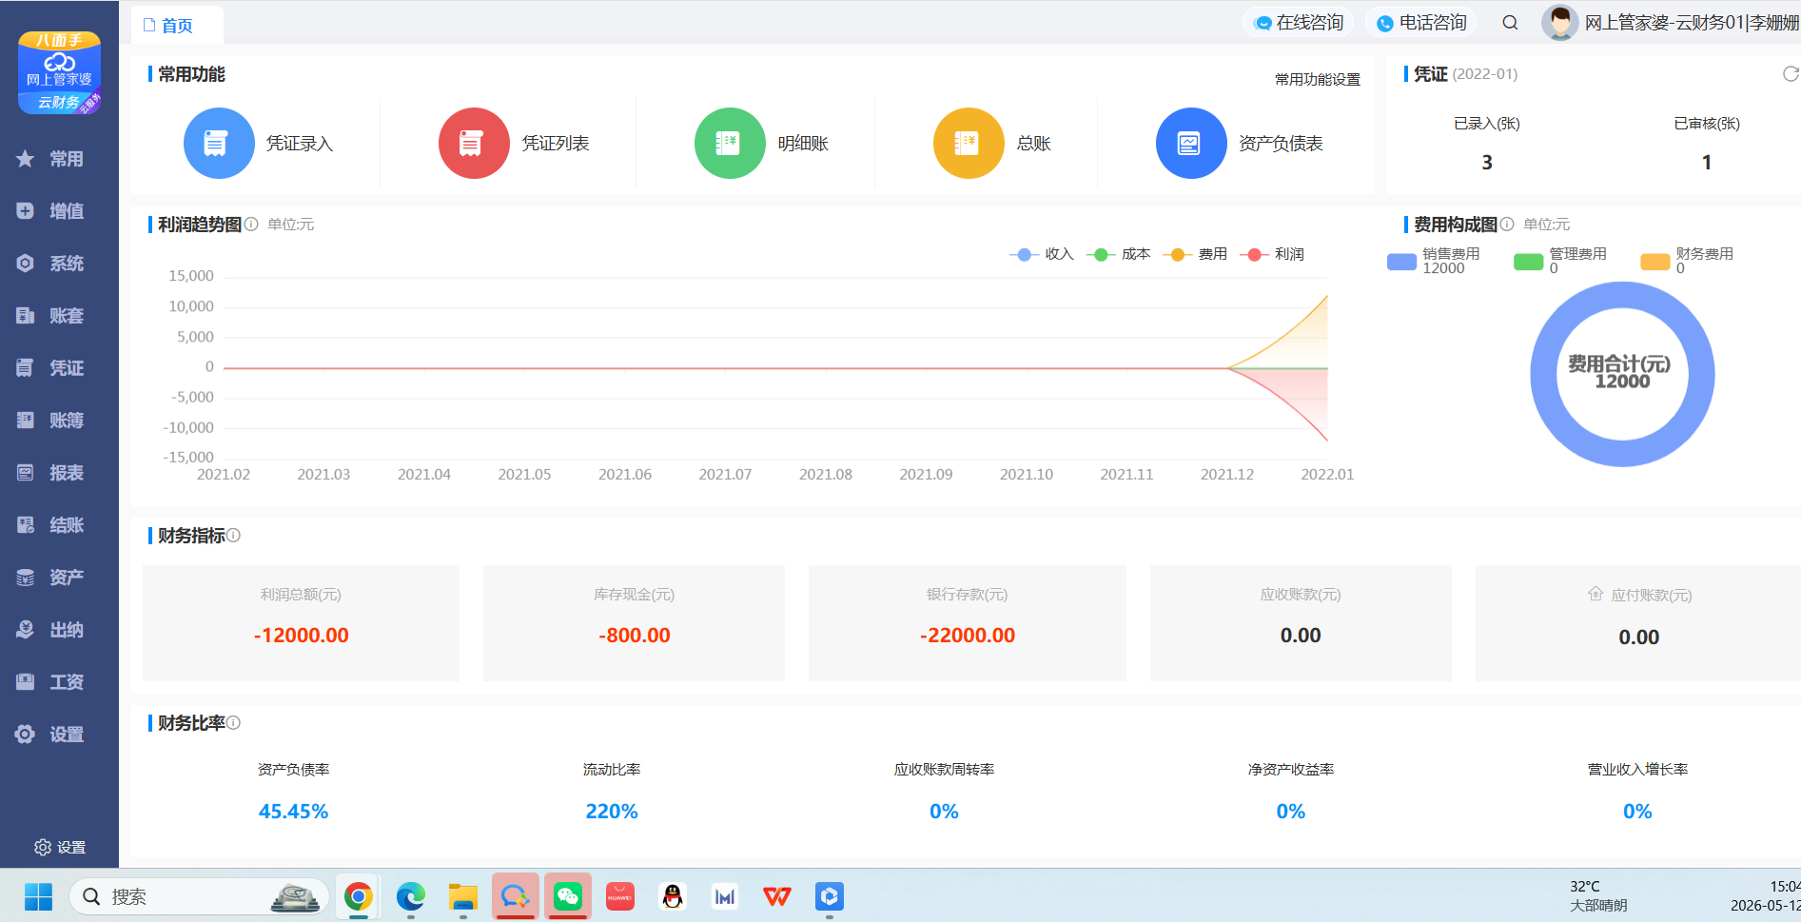Refresh the 凭证 panel with the reload icon
Image resolution: width=1801 pixels, height=922 pixels.
click(1791, 74)
